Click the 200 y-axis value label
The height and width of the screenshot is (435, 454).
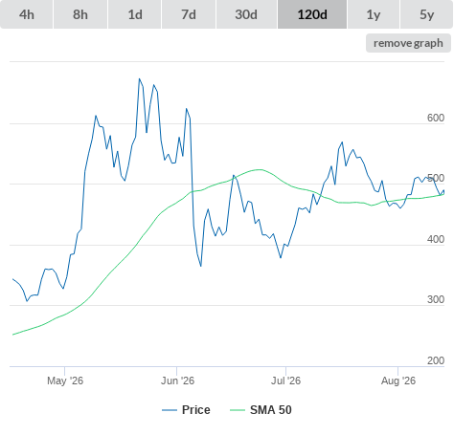(x=436, y=360)
